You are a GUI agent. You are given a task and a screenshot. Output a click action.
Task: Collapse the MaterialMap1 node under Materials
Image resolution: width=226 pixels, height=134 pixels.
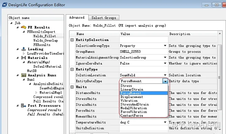pos(24,62)
